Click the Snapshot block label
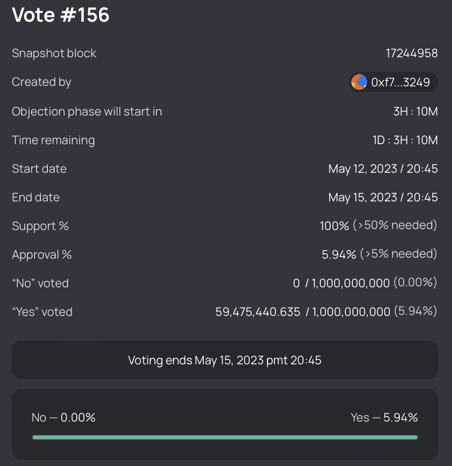452x466 pixels. click(x=54, y=53)
